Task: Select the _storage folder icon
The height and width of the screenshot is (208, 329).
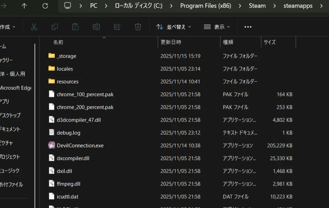Action: 52,56
